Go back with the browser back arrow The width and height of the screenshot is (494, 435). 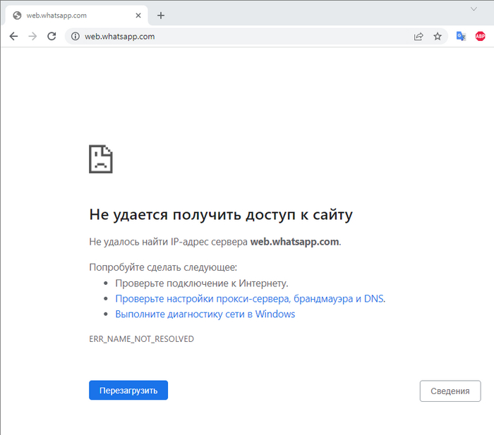[13, 37]
